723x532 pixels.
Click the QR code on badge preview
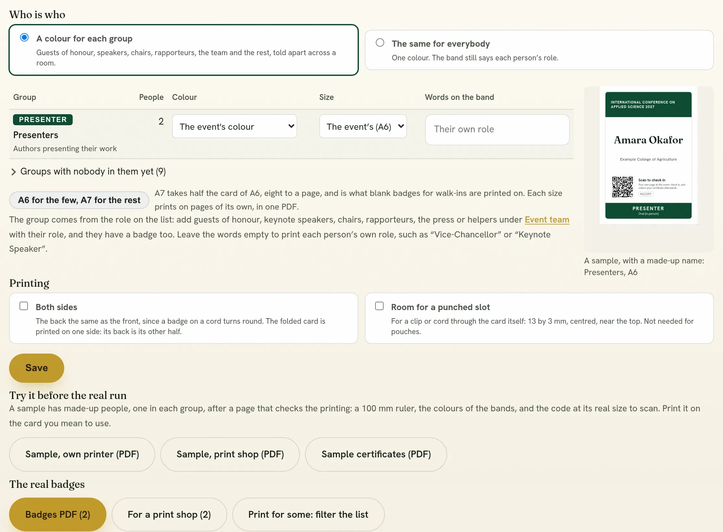pyautogui.click(x=622, y=187)
